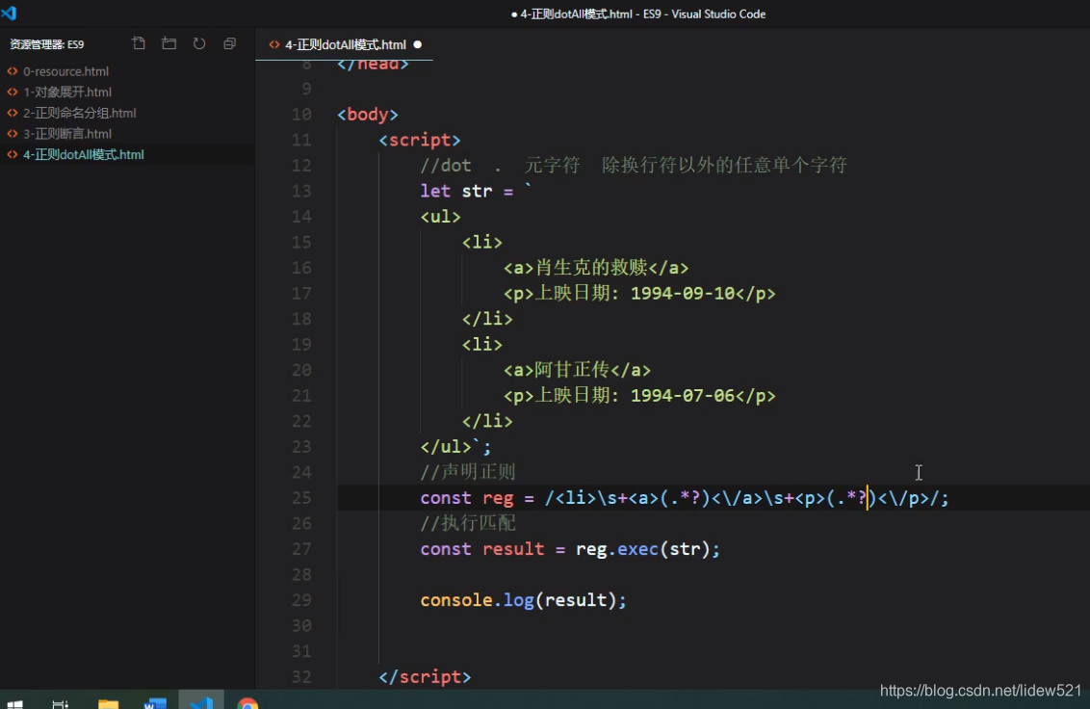The width and height of the screenshot is (1090, 709).
Task: Click the New Folder icon in the explorer
Action: pos(169,43)
